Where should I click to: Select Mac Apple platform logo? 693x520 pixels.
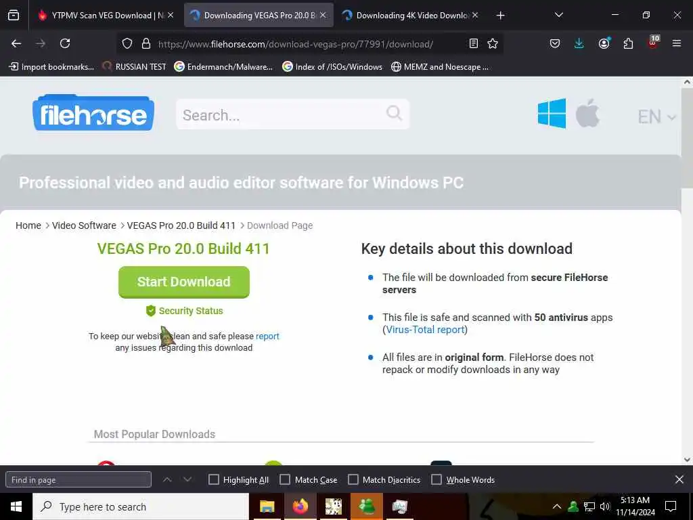[587, 113]
